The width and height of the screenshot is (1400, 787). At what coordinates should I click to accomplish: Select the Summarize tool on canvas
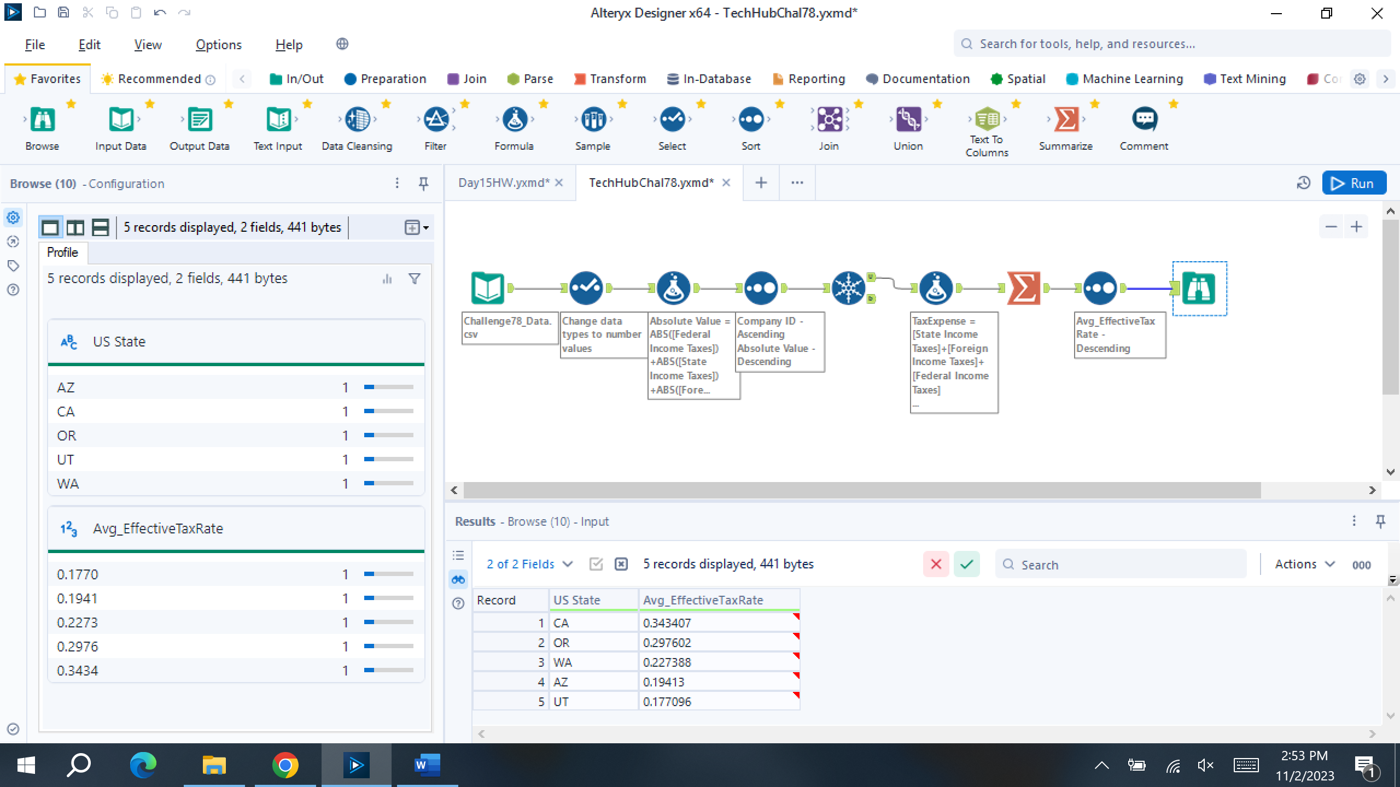(1023, 288)
